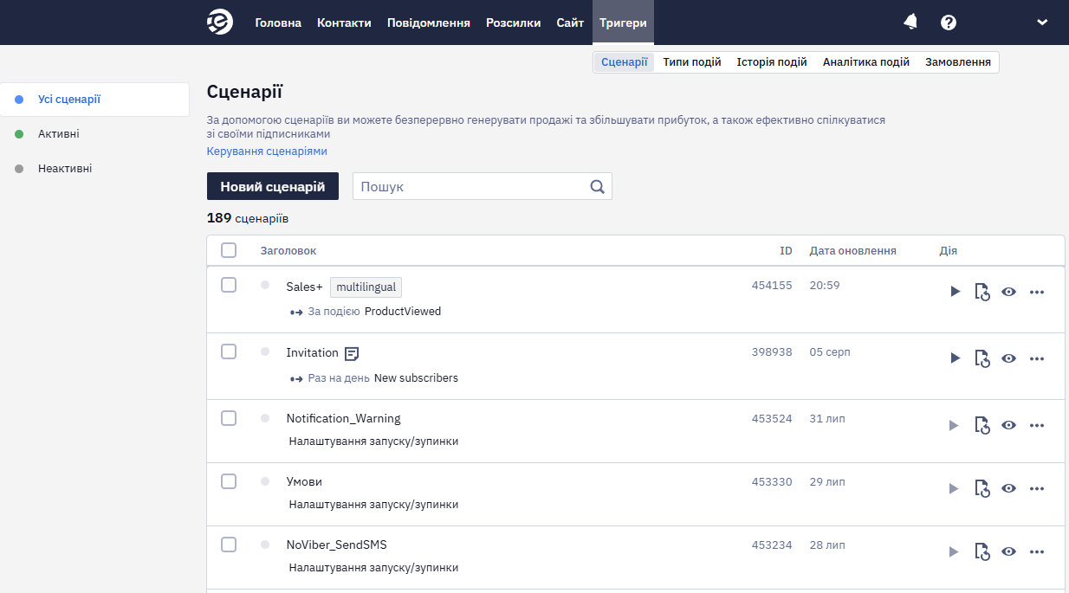1069x593 pixels.
Task: View NoViber_SendSMS with eye icon
Action: tap(1008, 551)
